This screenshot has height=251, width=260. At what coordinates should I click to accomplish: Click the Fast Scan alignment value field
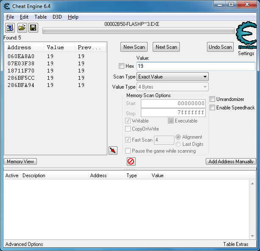pos(164,140)
